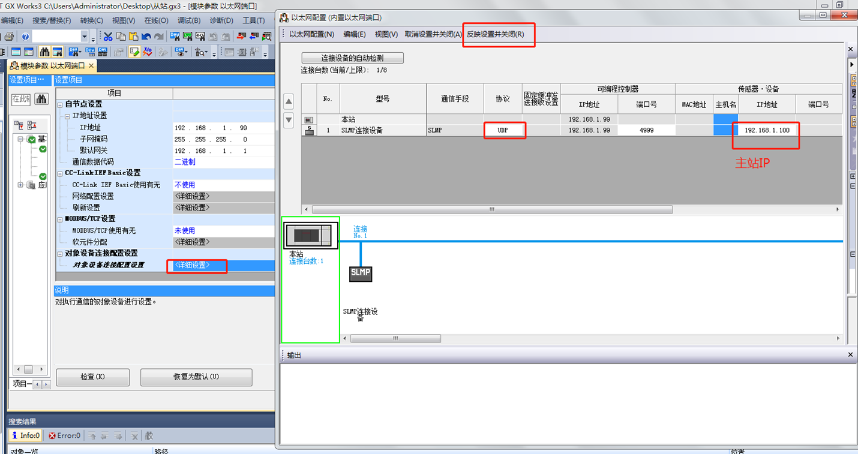Click the 恢复为默认(U) button
Screen dimensions: 858x454
(196, 377)
